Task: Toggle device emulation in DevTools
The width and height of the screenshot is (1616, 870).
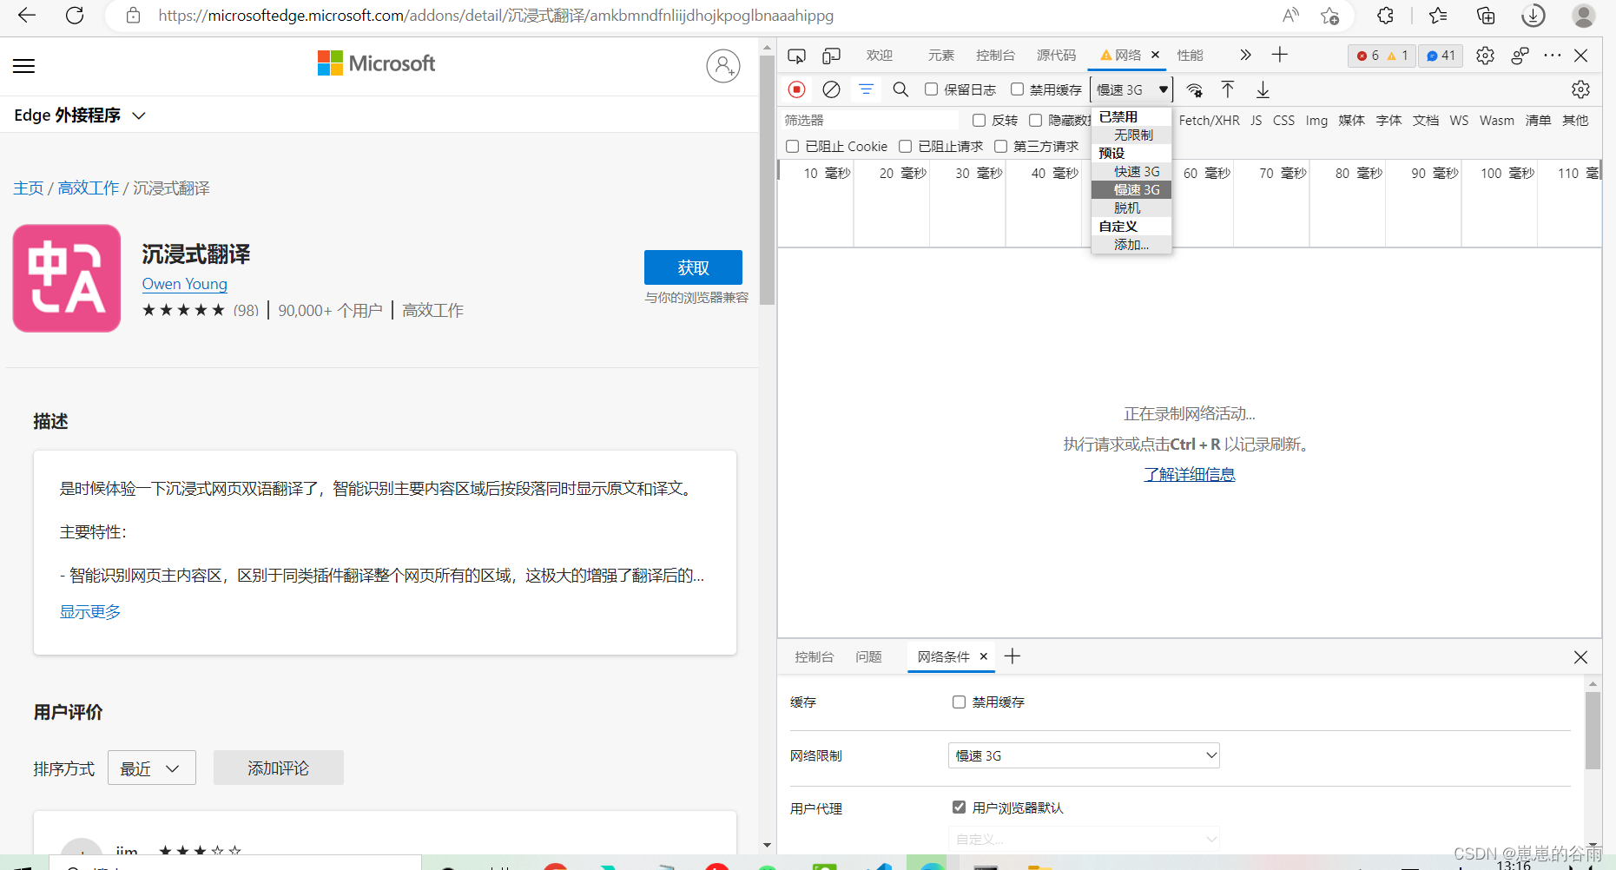Action: (x=831, y=56)
